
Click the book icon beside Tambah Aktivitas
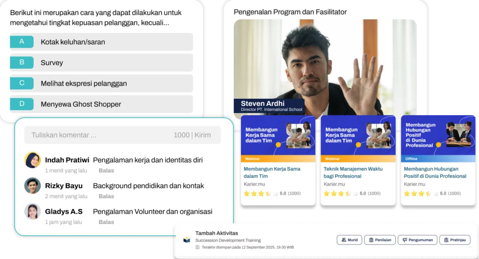[187, 240]
